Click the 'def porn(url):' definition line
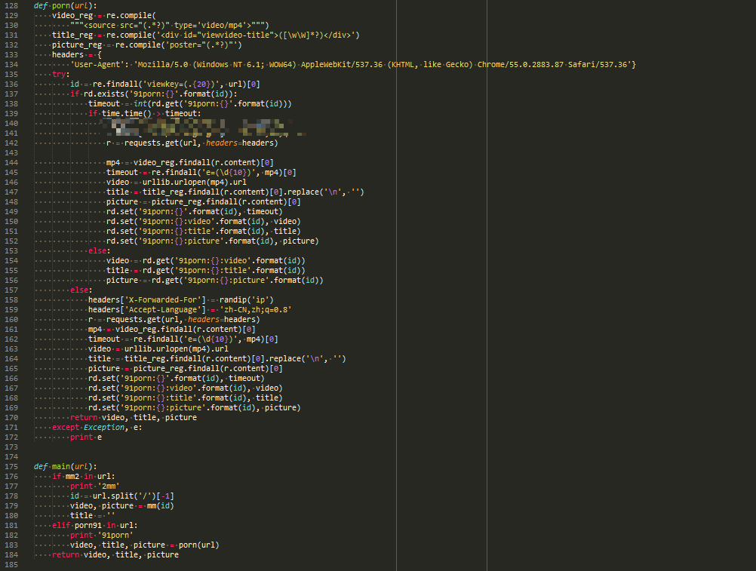The height and width of the screenshot is (571, 756). coord(65,6)
